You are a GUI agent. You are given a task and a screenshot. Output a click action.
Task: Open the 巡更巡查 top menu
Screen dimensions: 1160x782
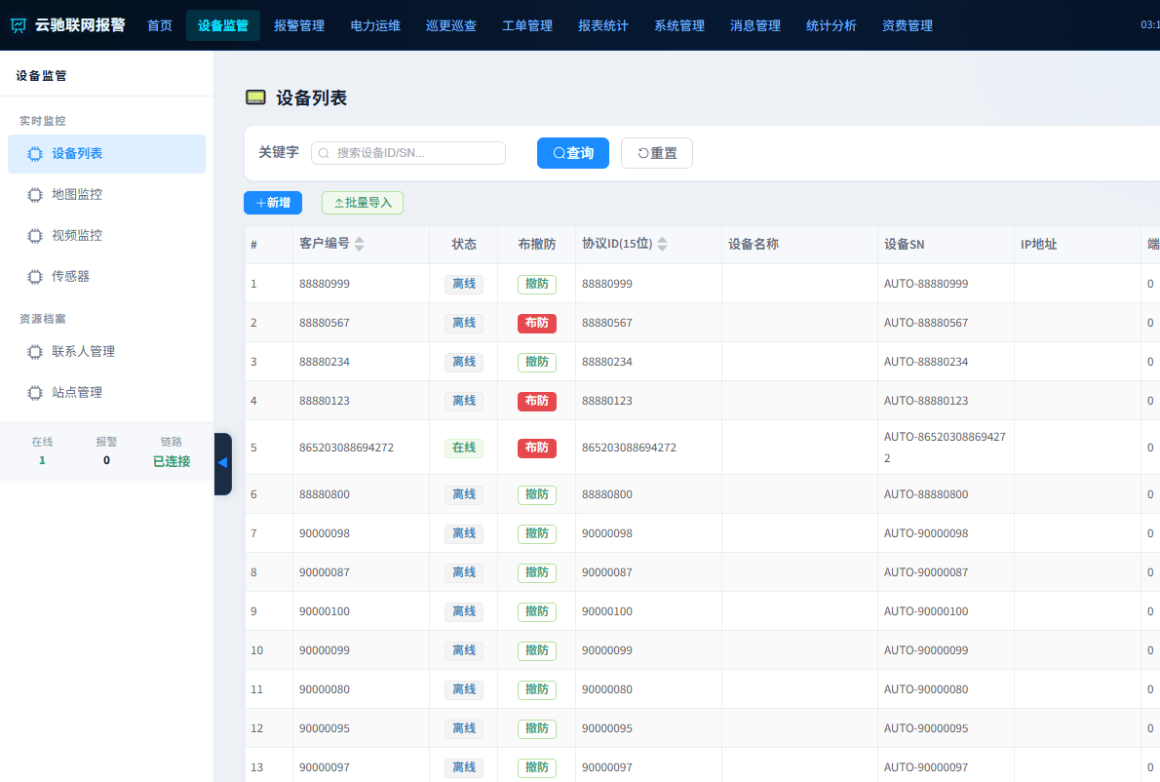451,26
